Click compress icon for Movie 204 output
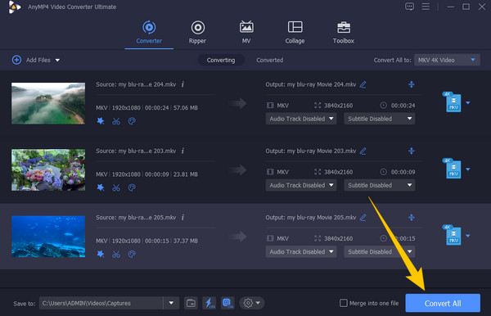The height and width of the screenshot is (316, 491). [412, 84]
